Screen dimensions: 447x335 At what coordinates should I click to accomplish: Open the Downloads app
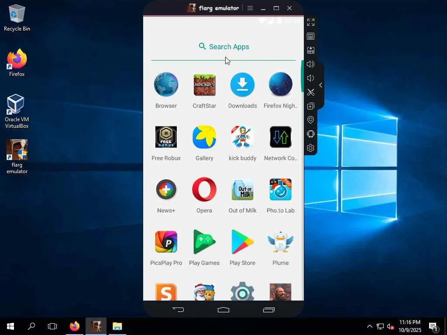pos(242,85)
